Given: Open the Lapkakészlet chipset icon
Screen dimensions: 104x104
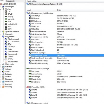Looking at the screenshot, I should 6,24.
